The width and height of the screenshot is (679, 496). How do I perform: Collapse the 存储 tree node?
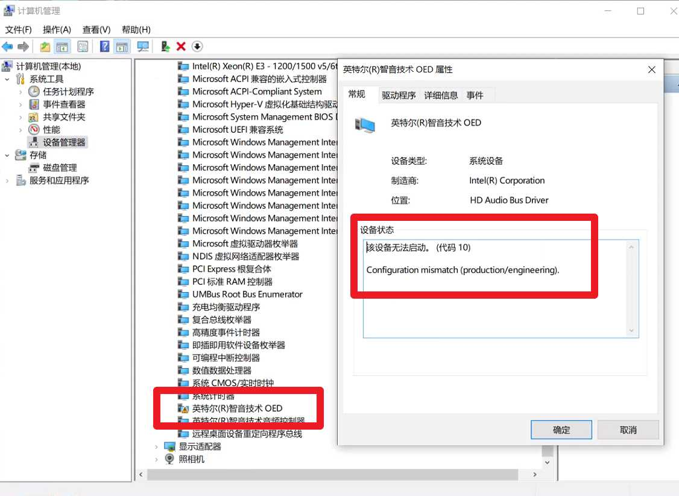click(x=7, y=155)
